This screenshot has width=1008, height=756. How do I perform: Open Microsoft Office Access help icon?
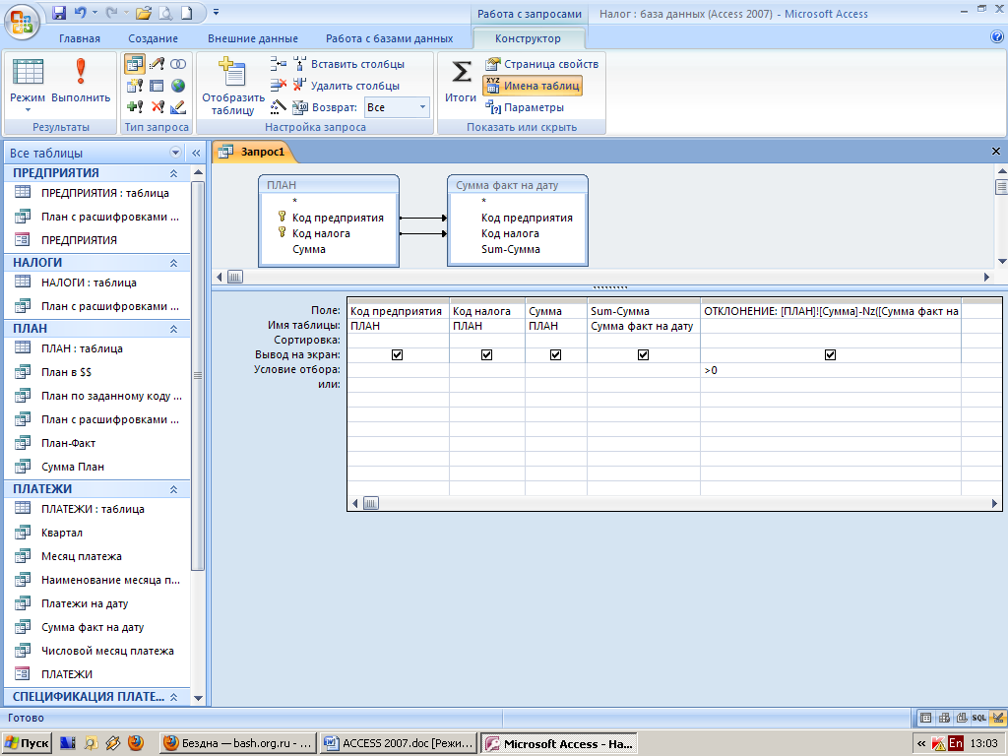pos(996,37)
